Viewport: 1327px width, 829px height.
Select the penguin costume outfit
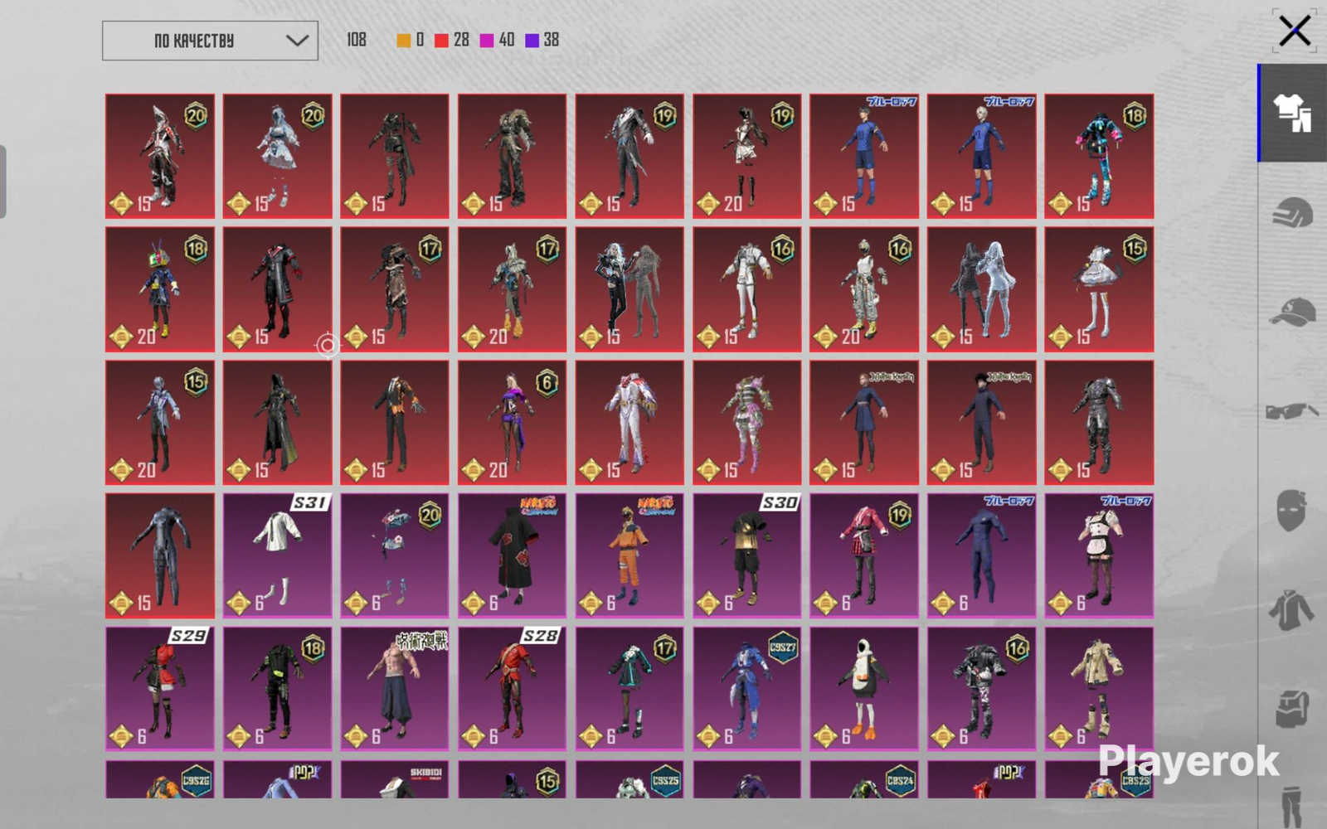point(864,689)
